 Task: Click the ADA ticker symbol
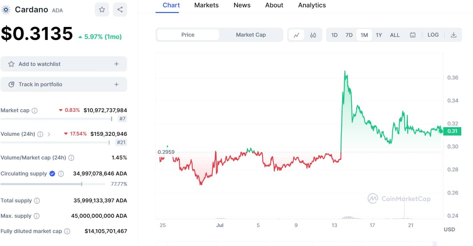pyautogui.click(x=57, y=10)
